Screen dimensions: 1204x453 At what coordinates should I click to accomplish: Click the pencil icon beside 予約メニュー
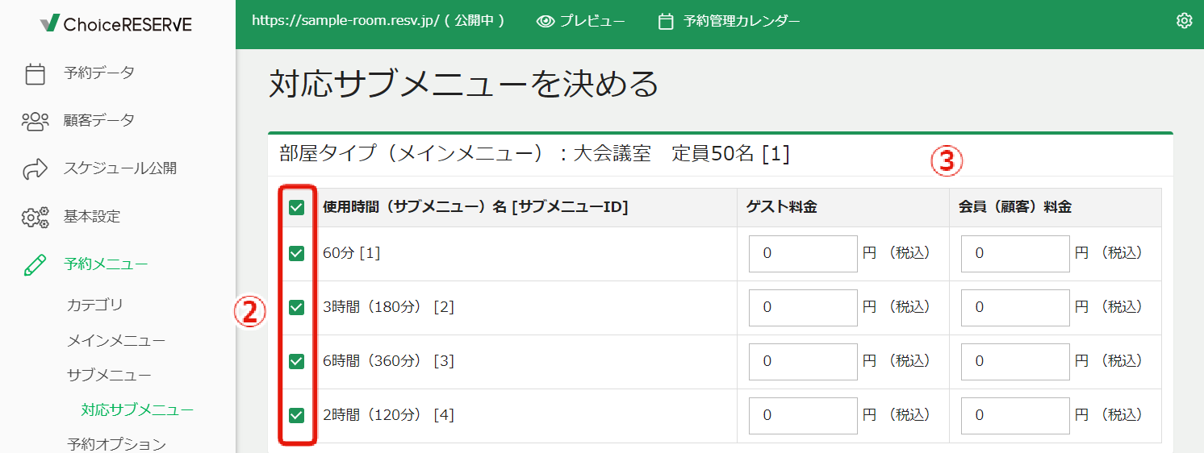[x=35, y=264]
